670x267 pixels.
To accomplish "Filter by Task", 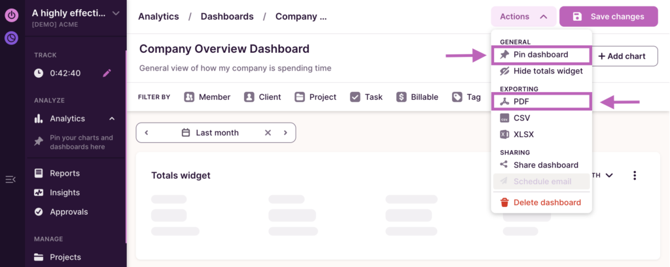I will coord(366,97).
